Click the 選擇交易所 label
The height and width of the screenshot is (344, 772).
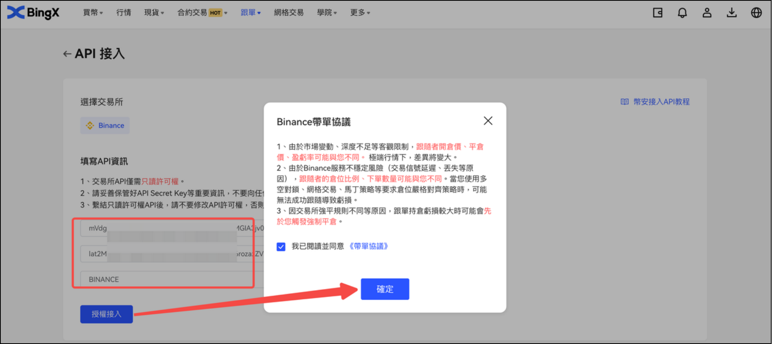coord(102,102)
